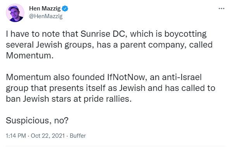Click the word boycotting in tweet
The image size is (231, 147).
pos(185,34)
